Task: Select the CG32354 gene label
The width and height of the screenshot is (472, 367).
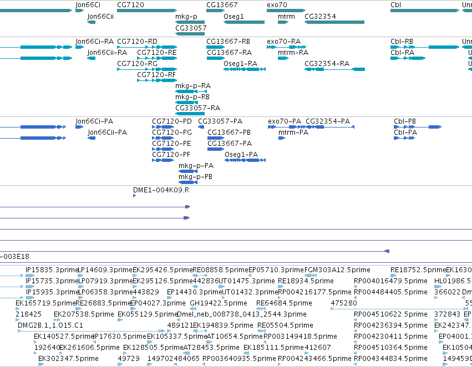Action: [x=320, y=16]
